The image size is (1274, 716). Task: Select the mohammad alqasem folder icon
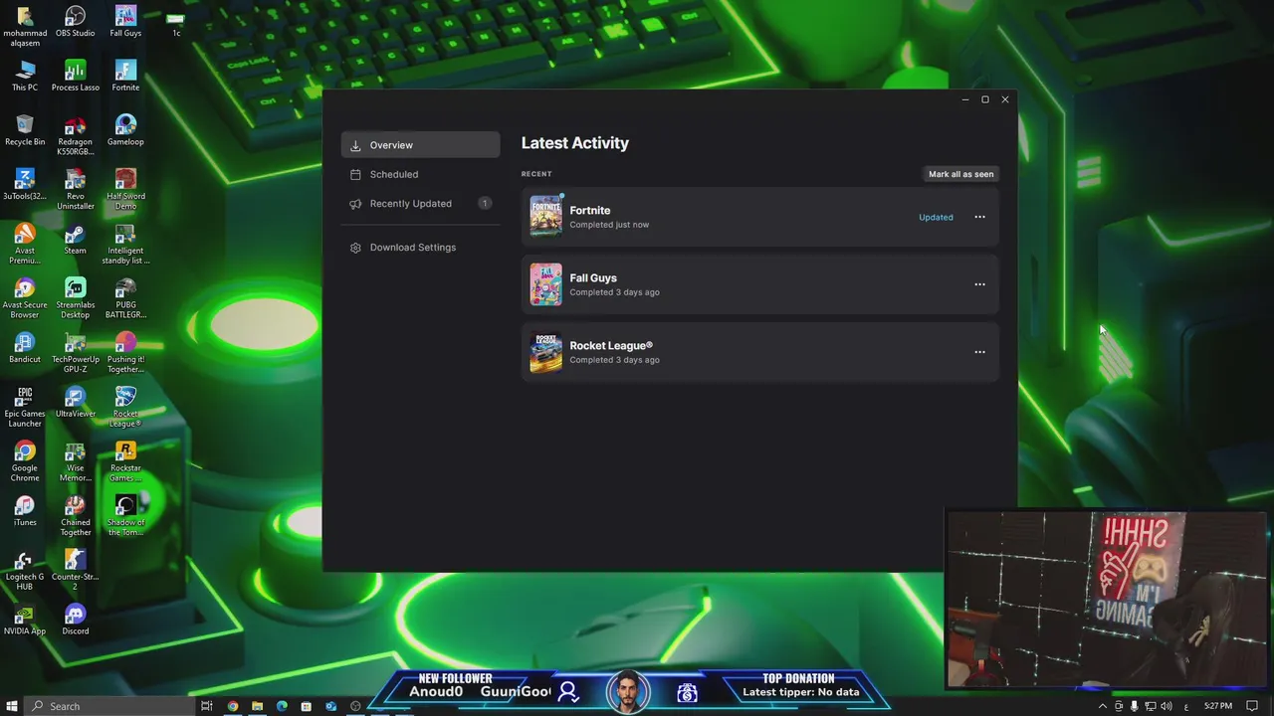pyautogui.click(x=25, y=26)
